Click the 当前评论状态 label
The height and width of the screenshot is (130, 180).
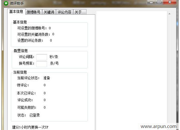[28, 78]
